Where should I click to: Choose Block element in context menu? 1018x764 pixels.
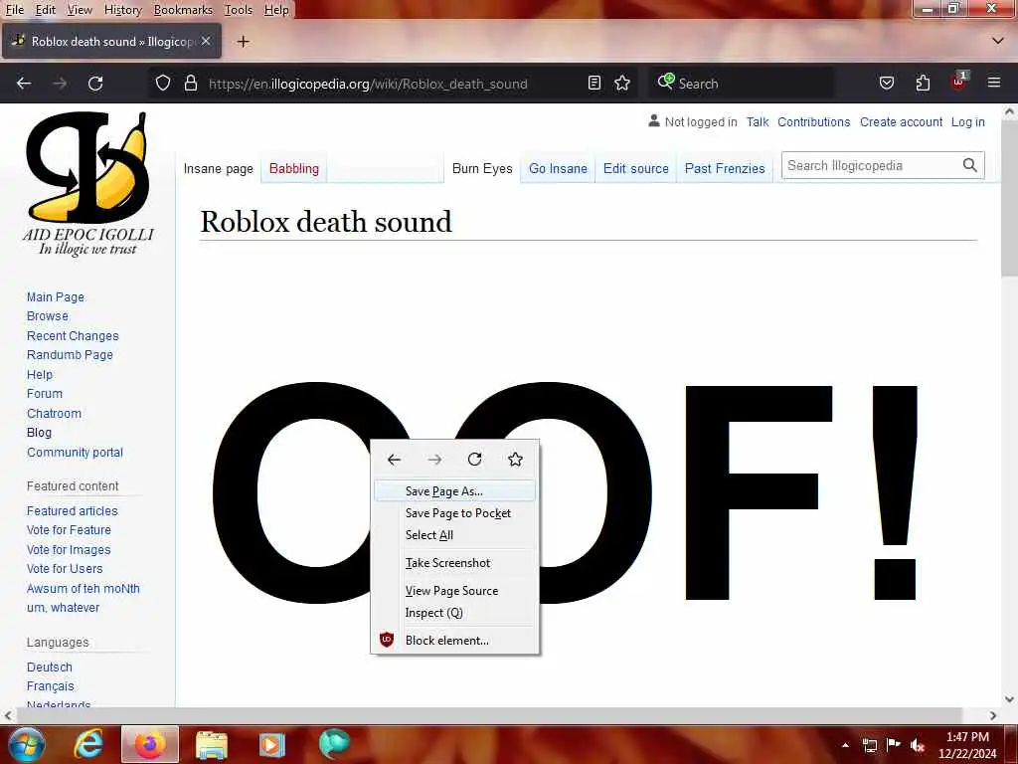(x=455, y=641)
